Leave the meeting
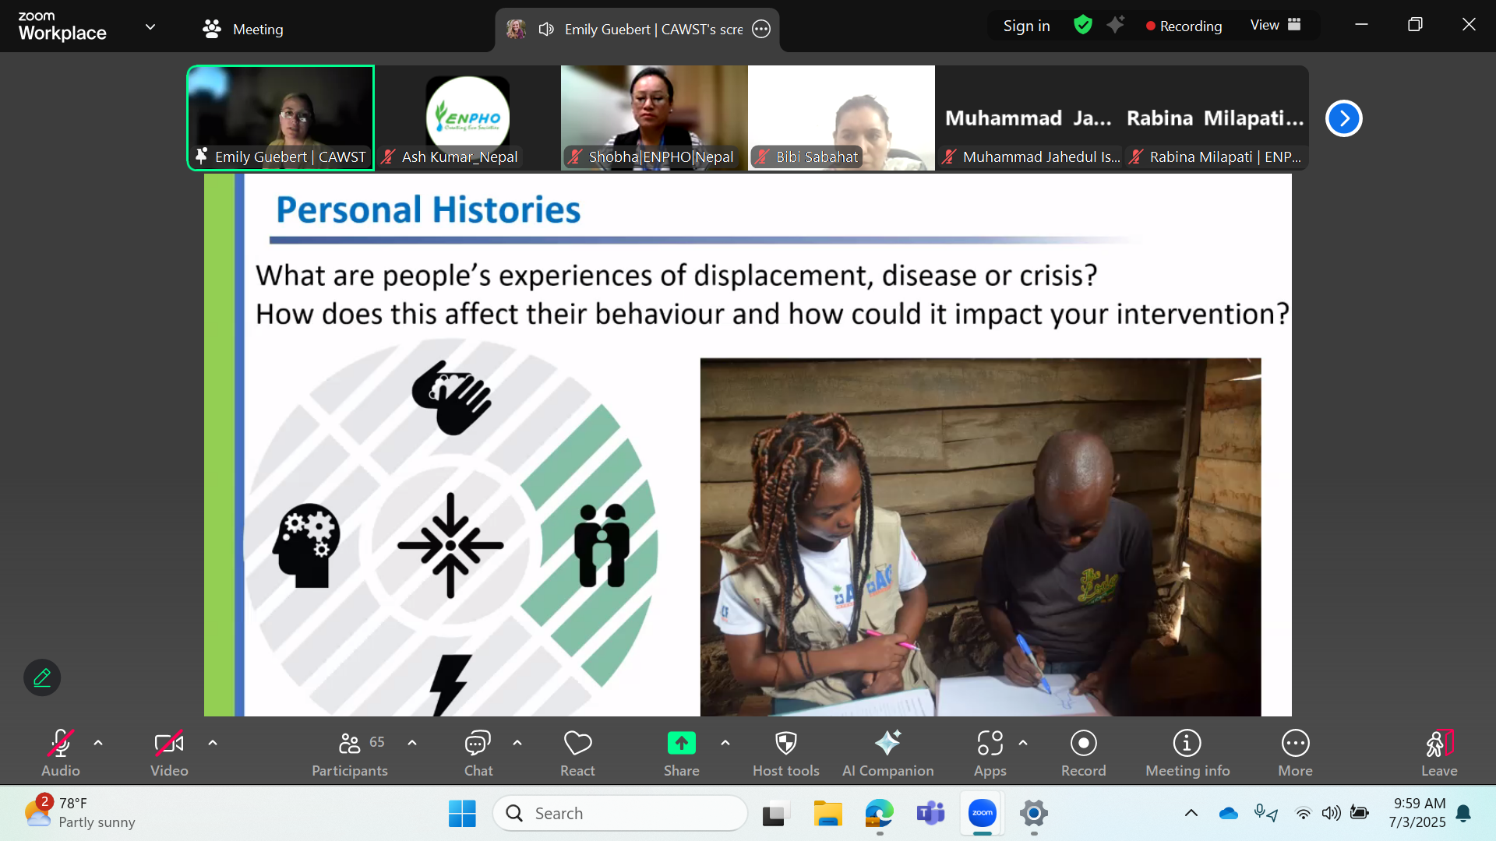 [x=1438, y=753]
